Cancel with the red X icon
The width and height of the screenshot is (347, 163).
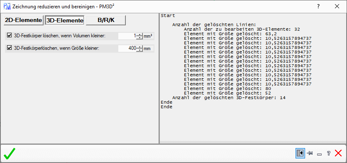(338, 153)
